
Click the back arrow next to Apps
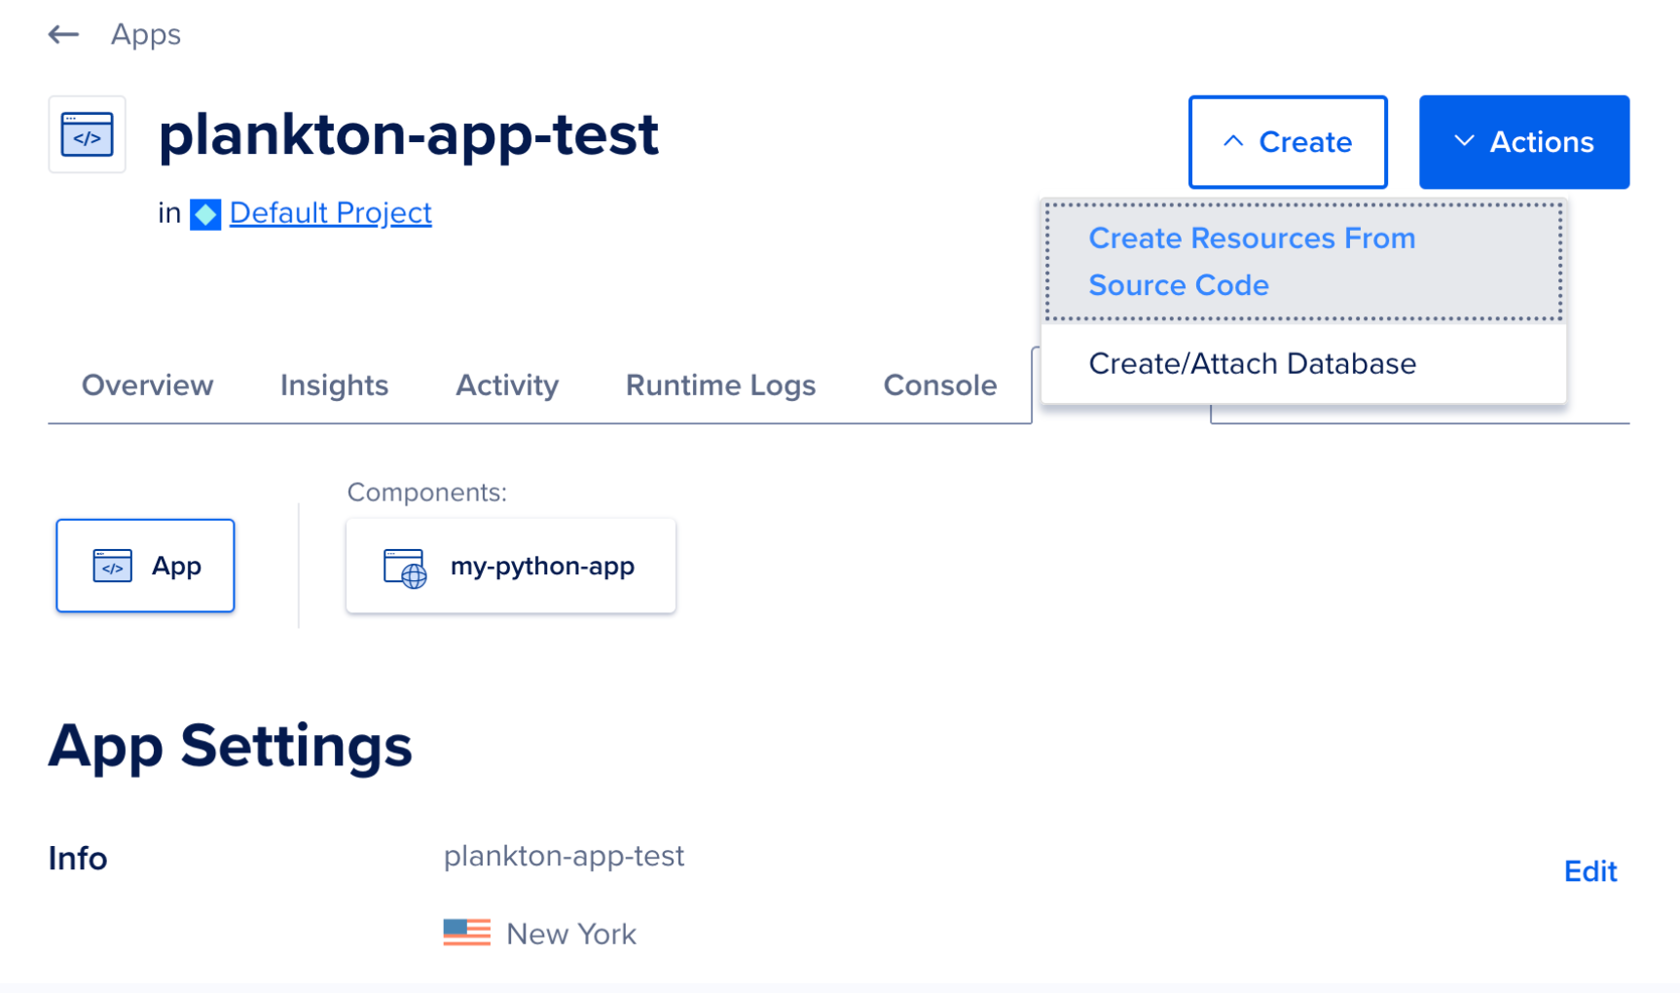(62, 34)
